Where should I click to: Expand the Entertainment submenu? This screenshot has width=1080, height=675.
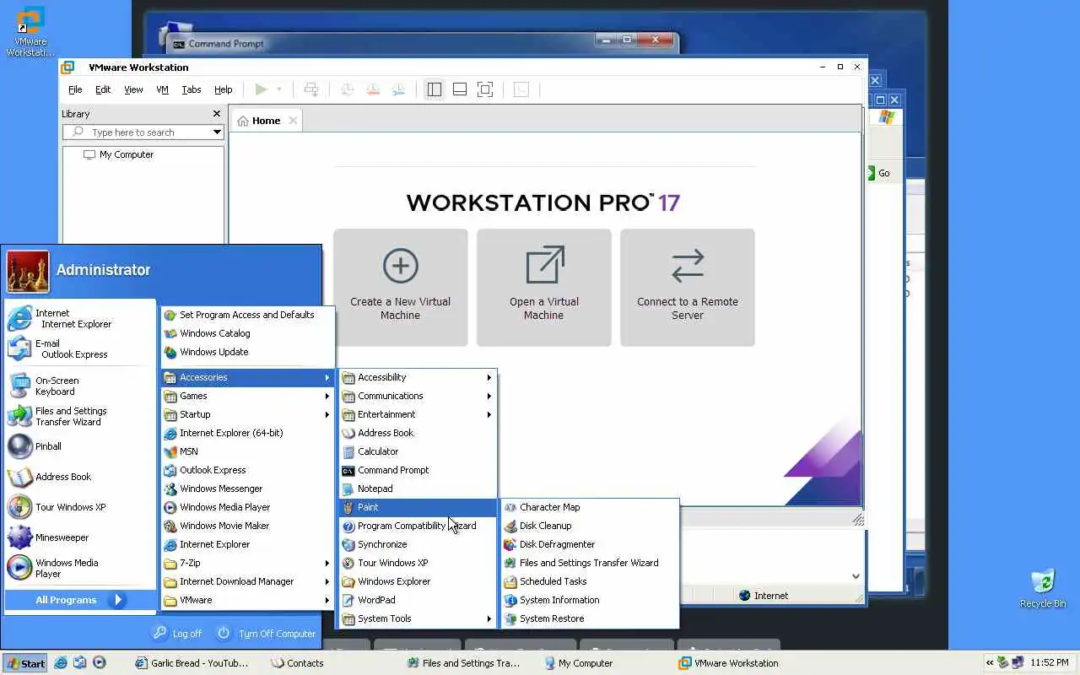point(418,414)
